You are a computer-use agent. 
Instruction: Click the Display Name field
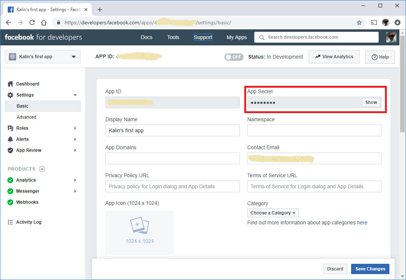[x=172, y=130]
